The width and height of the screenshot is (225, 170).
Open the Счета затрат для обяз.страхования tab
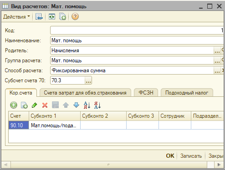click(85, 93)
